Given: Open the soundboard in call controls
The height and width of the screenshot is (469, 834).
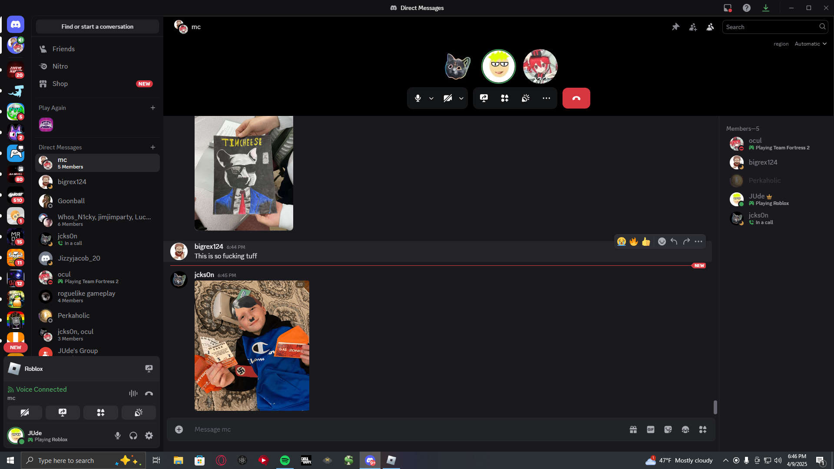Looking at the screenshot, I should tap(526, 98).
